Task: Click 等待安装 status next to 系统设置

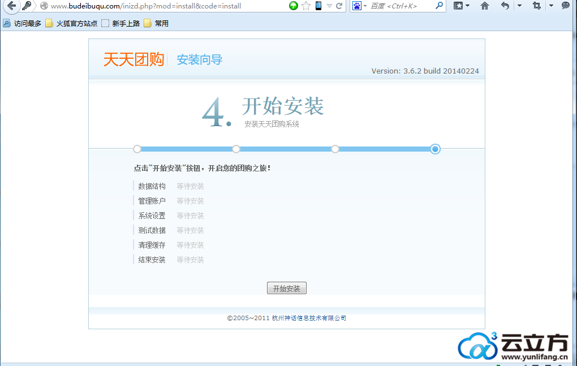Action: pyautogui.click(x=190, y=216)
